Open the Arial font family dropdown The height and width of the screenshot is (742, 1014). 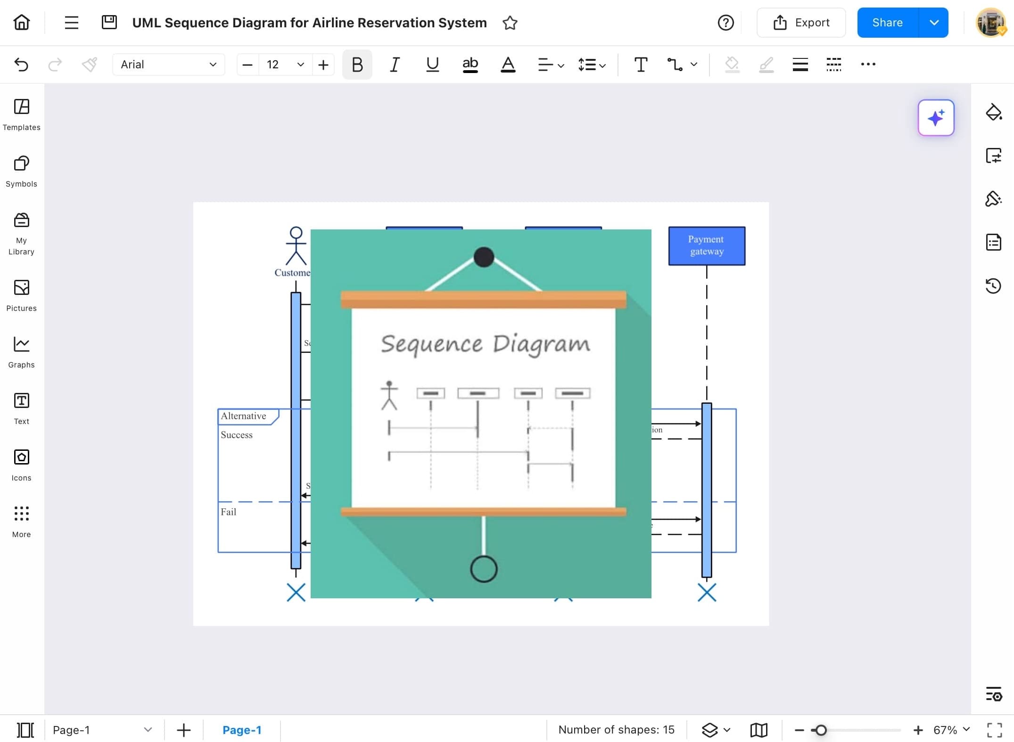click(168, 65)
